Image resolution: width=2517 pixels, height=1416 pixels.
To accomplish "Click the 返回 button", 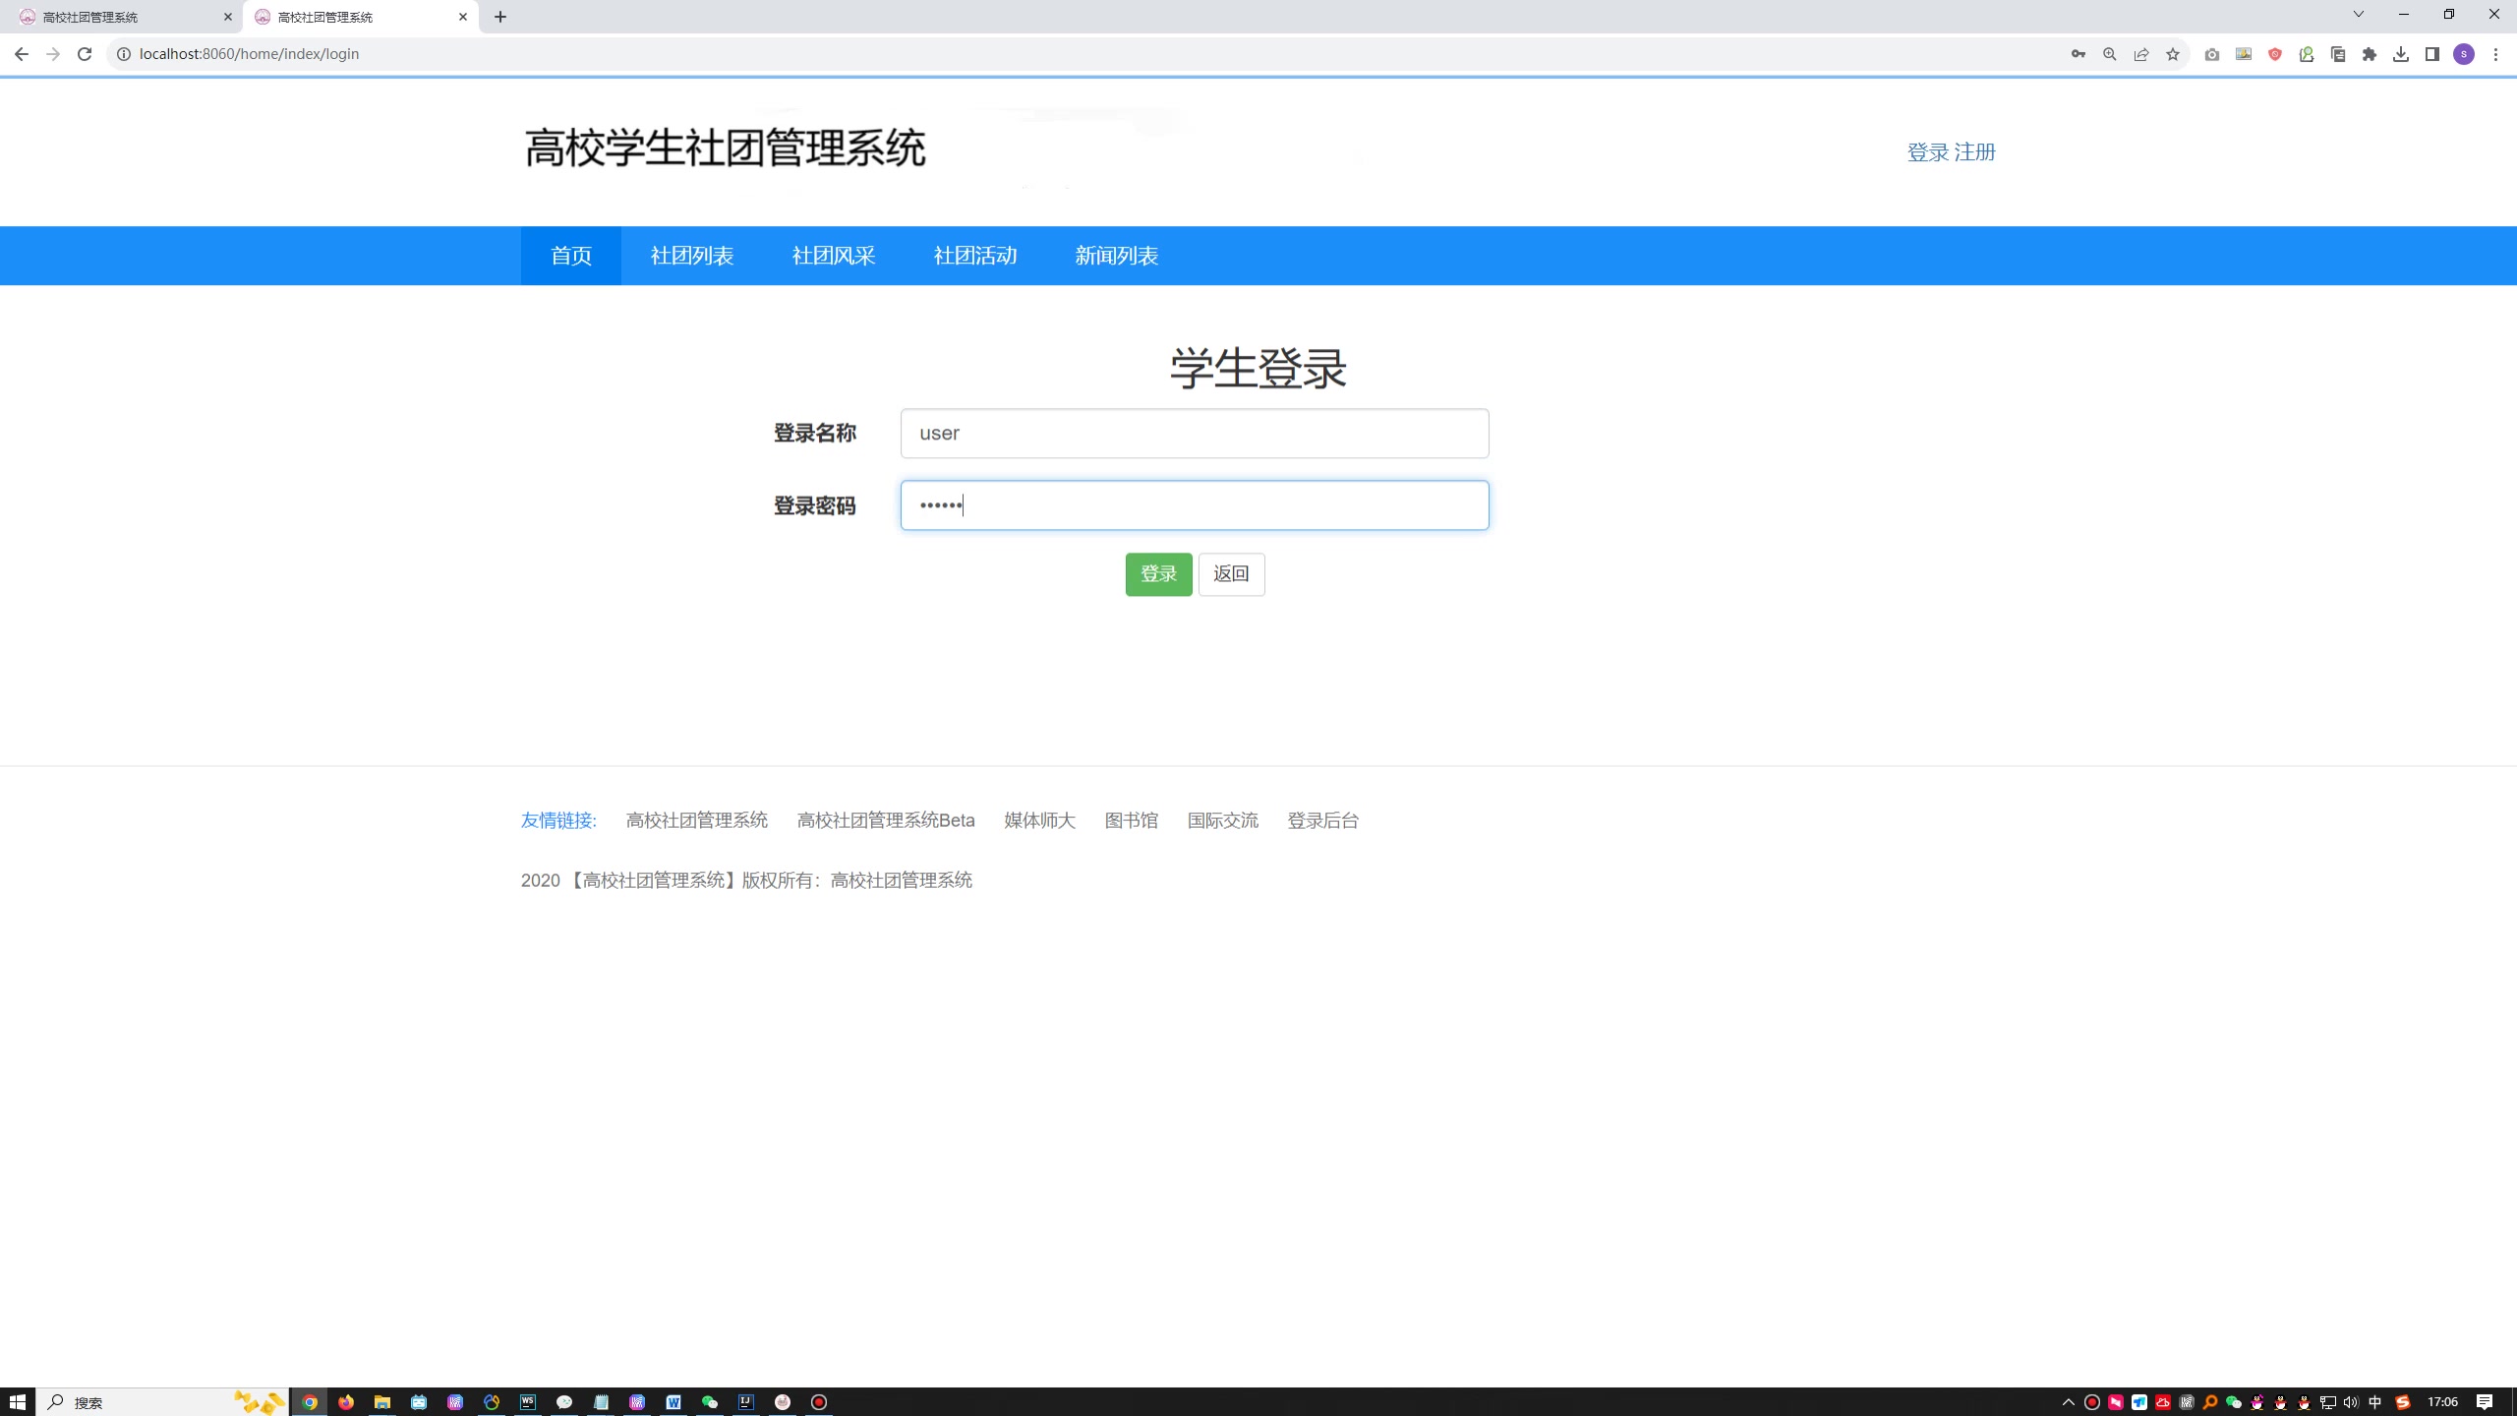I will click(x=1231, y=574).
